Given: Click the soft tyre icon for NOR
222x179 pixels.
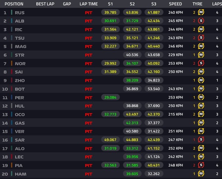Looking at the screenshot, I should coord(201,63).
